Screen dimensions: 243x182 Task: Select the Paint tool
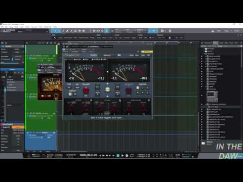71,31
